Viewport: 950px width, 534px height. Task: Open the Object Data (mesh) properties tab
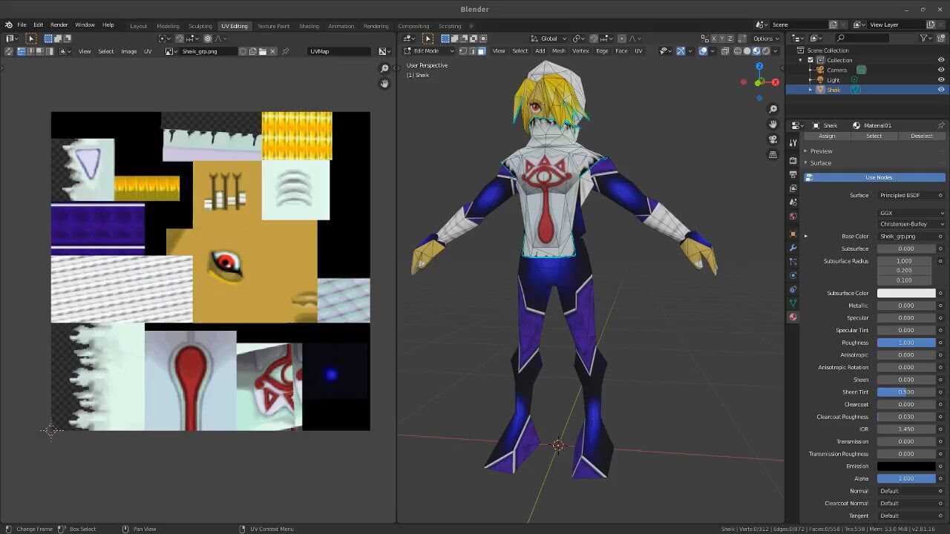coord(793,303)
